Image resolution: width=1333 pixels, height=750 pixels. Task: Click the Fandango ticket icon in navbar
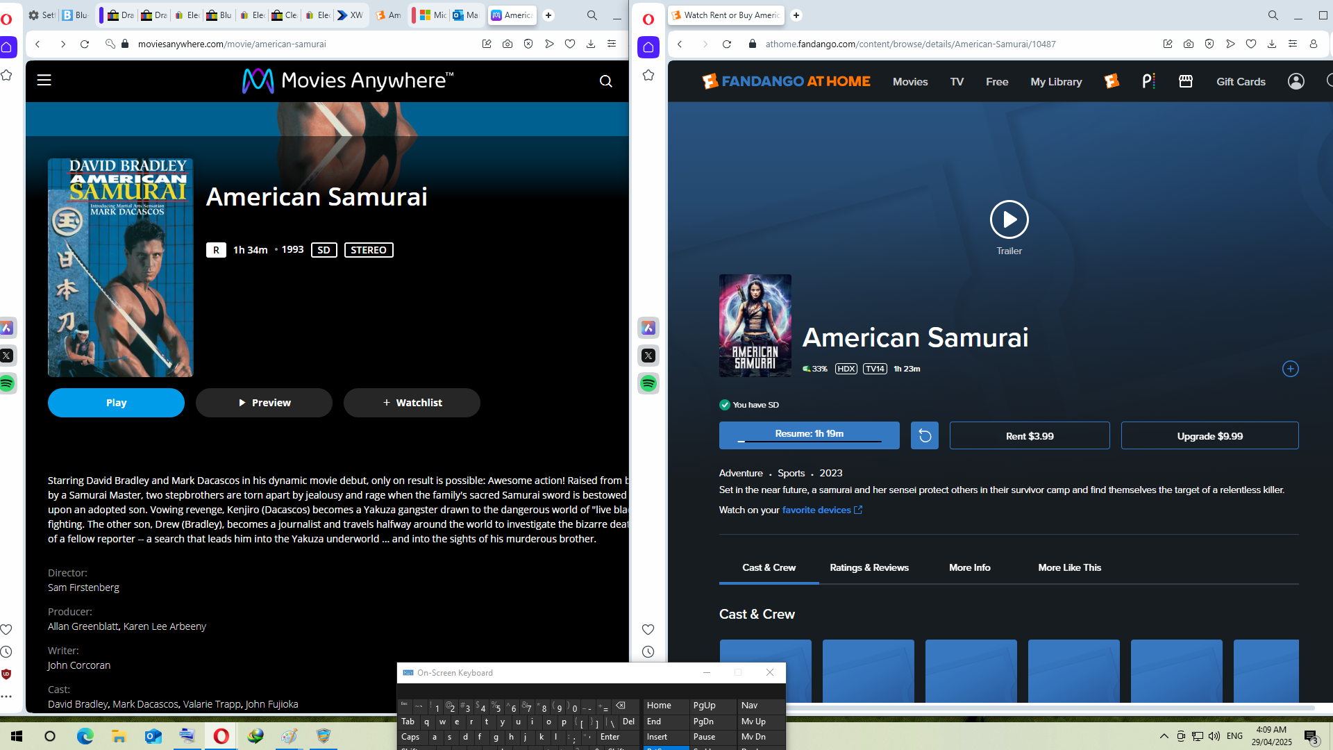point(1112,81)
